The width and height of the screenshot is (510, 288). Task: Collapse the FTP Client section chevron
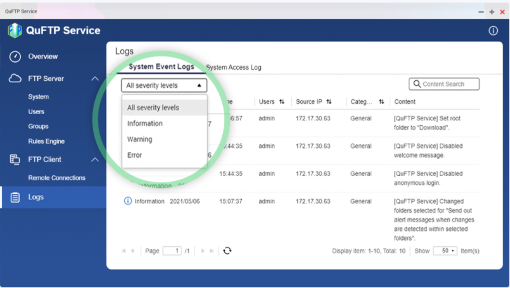[94, 160]
